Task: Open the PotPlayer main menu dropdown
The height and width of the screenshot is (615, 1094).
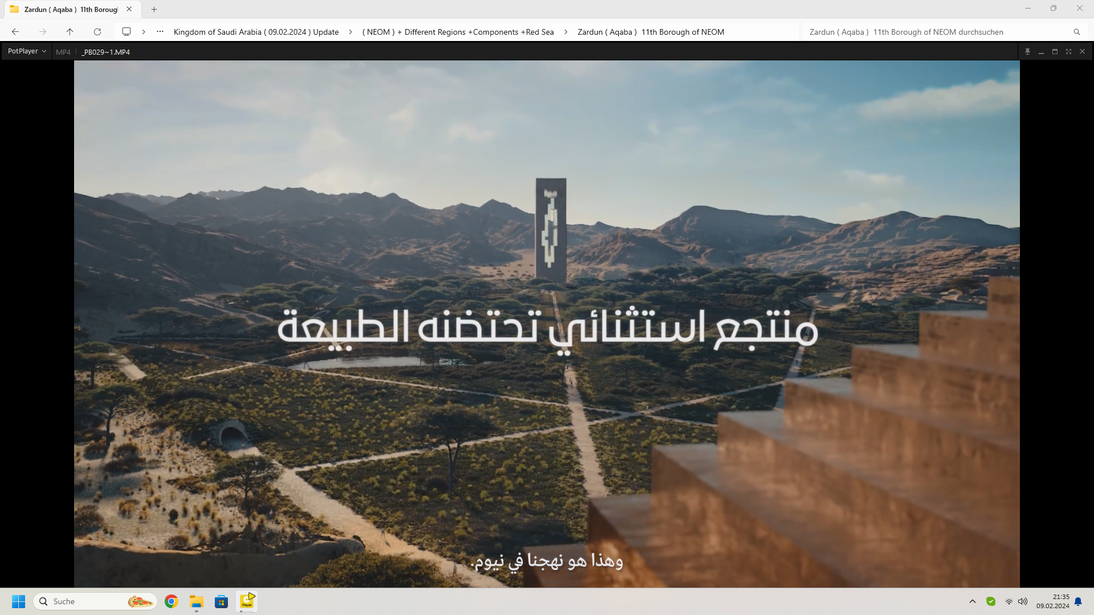Action: click(x=27, y=51)
